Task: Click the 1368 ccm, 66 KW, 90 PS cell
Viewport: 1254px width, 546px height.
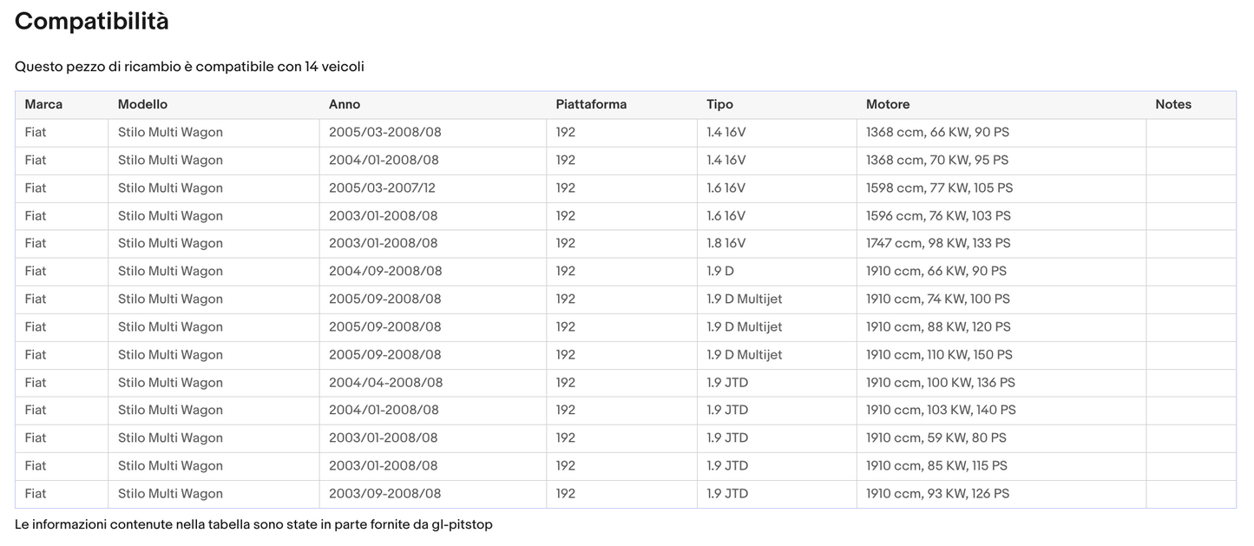Action: (937, 133)
